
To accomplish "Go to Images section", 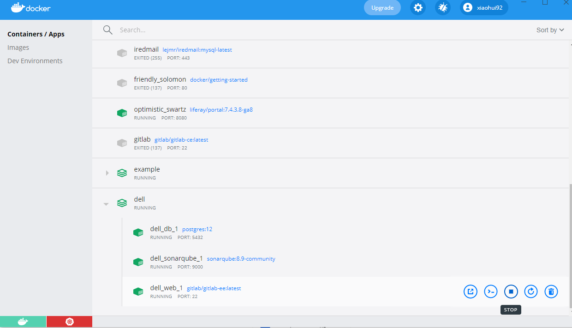I will [x=18, y=48].
